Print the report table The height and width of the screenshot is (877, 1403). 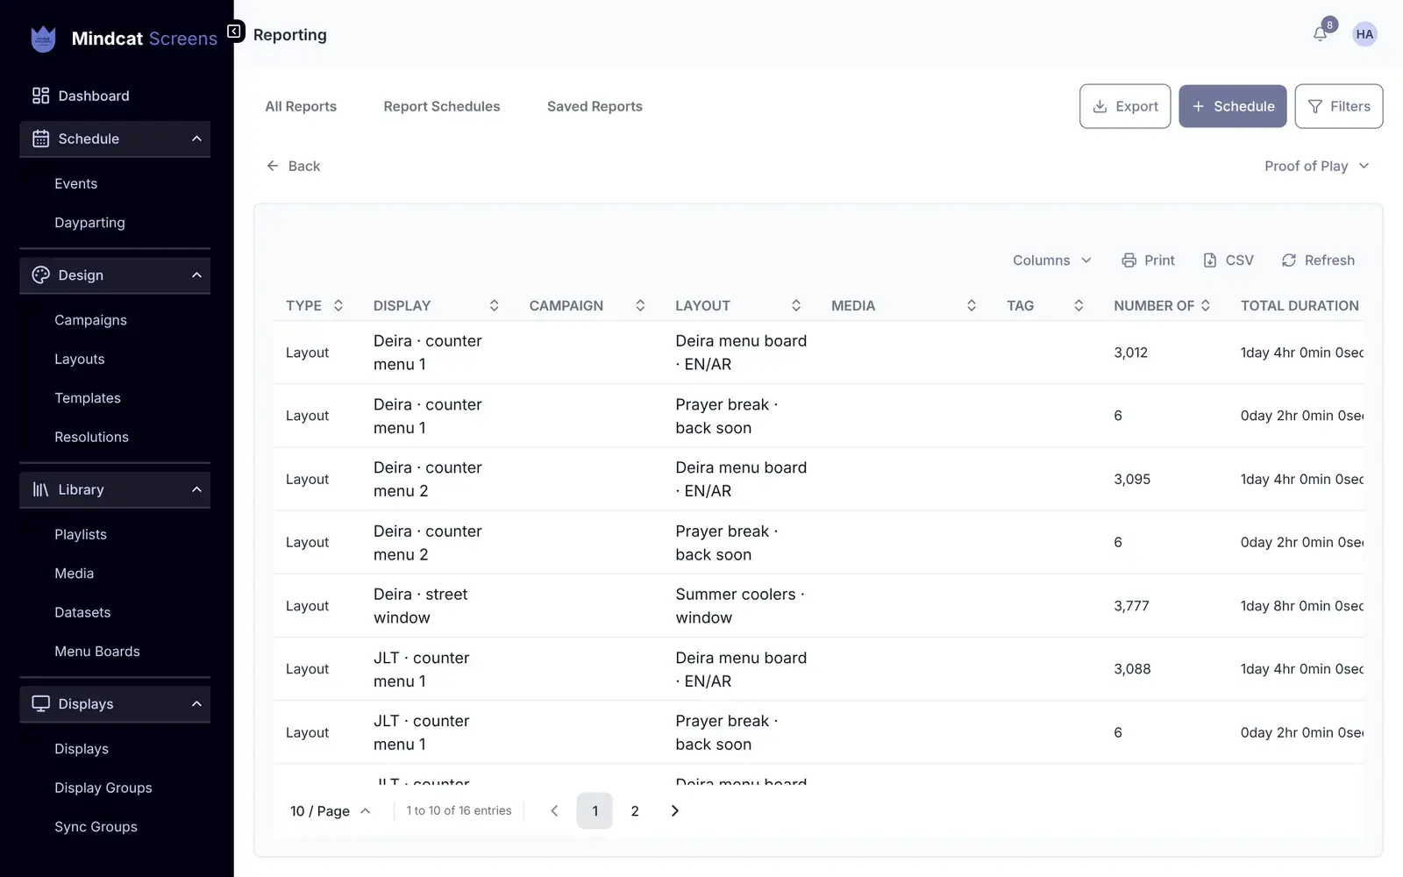pos(1148,260)
